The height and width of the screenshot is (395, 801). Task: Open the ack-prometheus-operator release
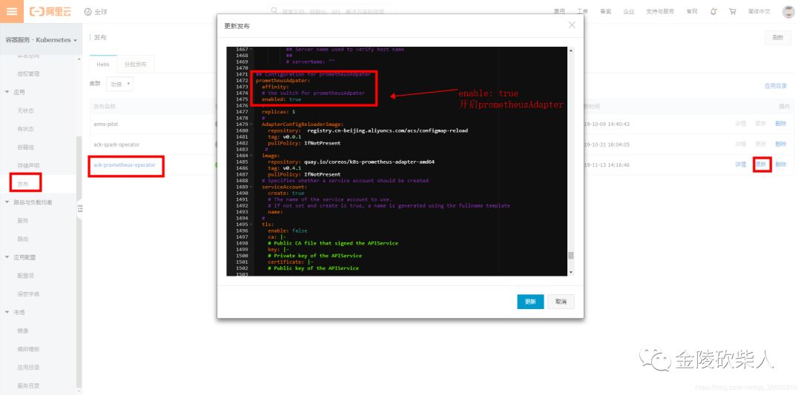tap(124, 165)
